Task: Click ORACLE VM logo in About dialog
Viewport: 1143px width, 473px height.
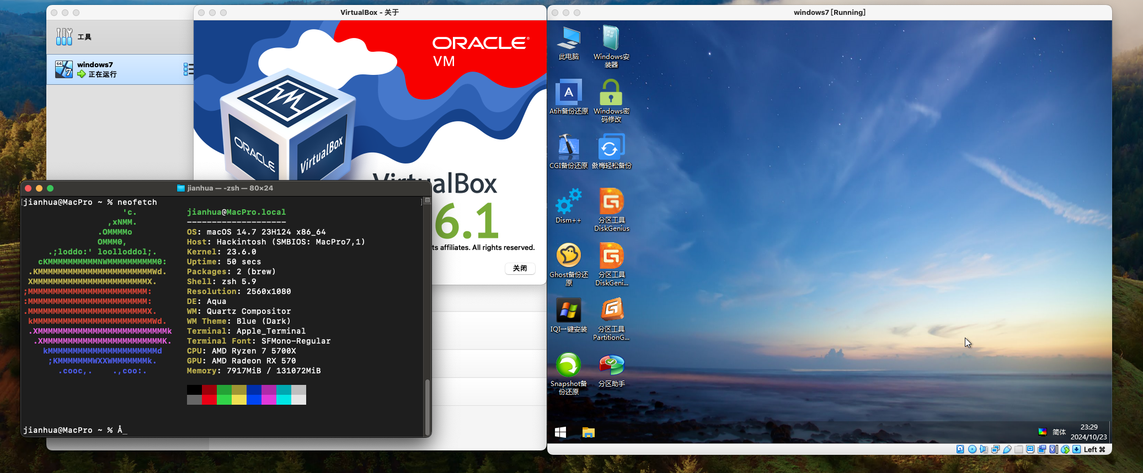Action: (480, 51)
